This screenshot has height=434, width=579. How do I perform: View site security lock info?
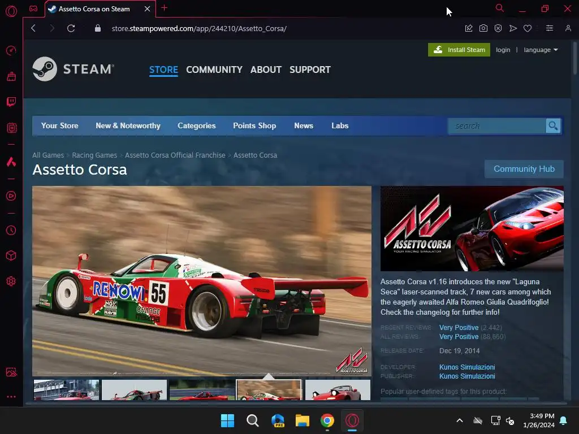(x=97, y=28)
